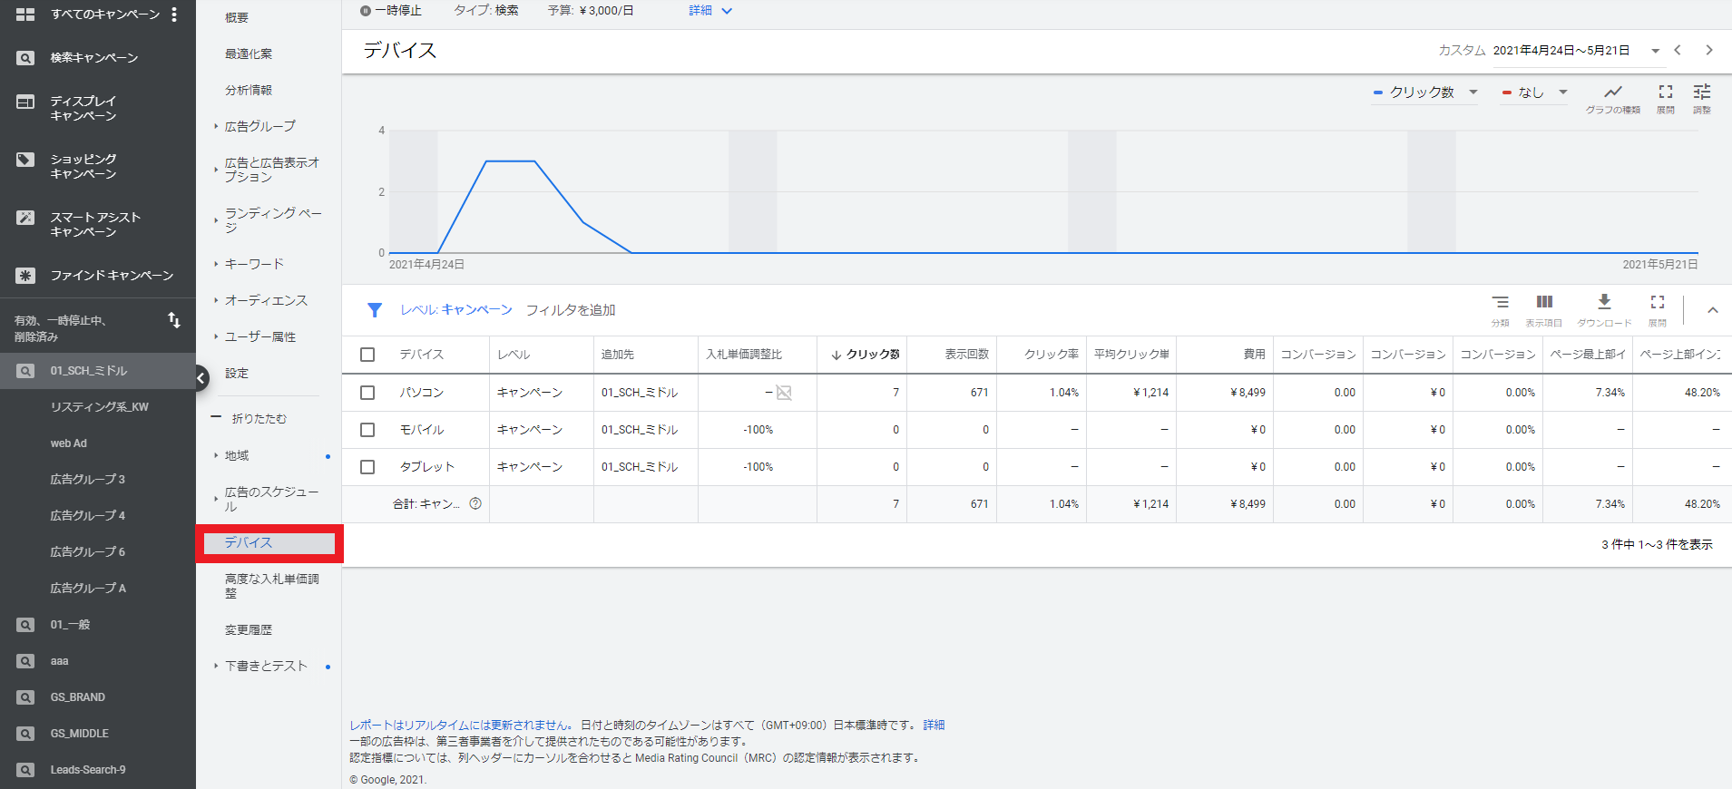Open the all campaigns grid icon
The image size is (1732, 789).
point(25,15)
